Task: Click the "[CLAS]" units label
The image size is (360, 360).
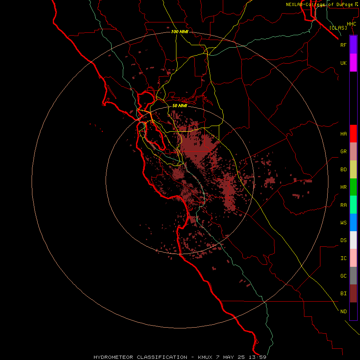Action: (x=338, y=28)
